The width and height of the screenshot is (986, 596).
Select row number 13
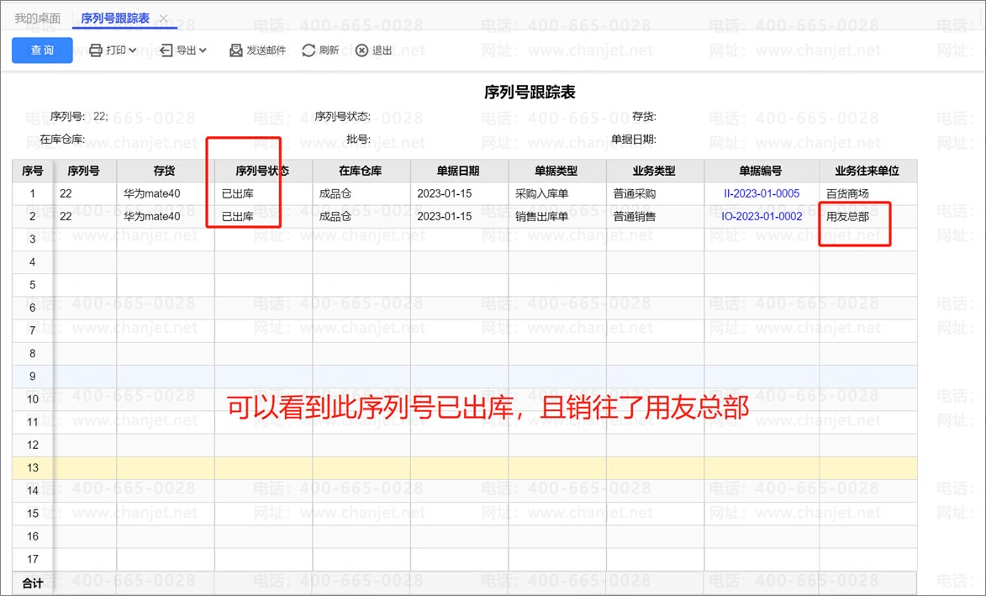coord(33,467)
